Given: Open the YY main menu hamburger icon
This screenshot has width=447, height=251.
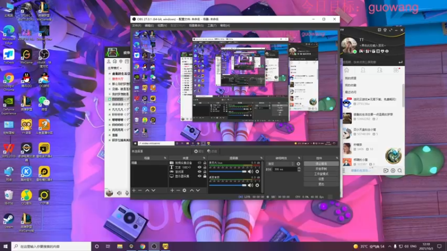Looking at the screenshot, I should 344,171.
